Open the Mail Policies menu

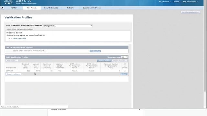[32, 8]
